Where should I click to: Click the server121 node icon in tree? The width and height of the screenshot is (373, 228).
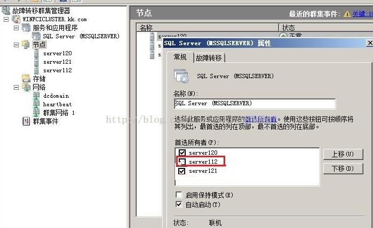tap(36, 62)
